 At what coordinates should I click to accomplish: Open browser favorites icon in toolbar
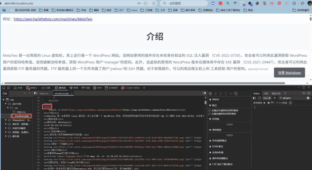303,3
